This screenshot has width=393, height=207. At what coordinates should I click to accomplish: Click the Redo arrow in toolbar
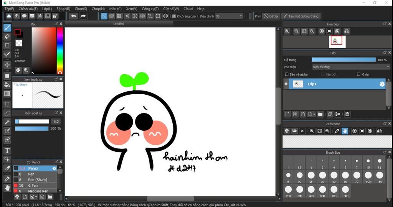(83, 16)
